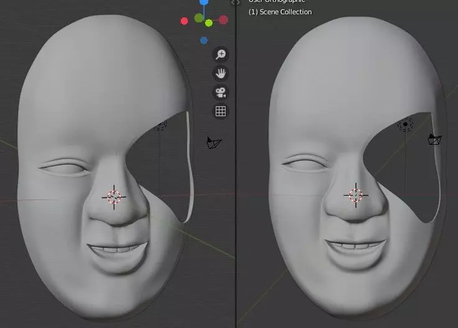Click the magnifier zoom view gizmo
The height and width of the screenshot is (328, 458).
click(221, 54)
